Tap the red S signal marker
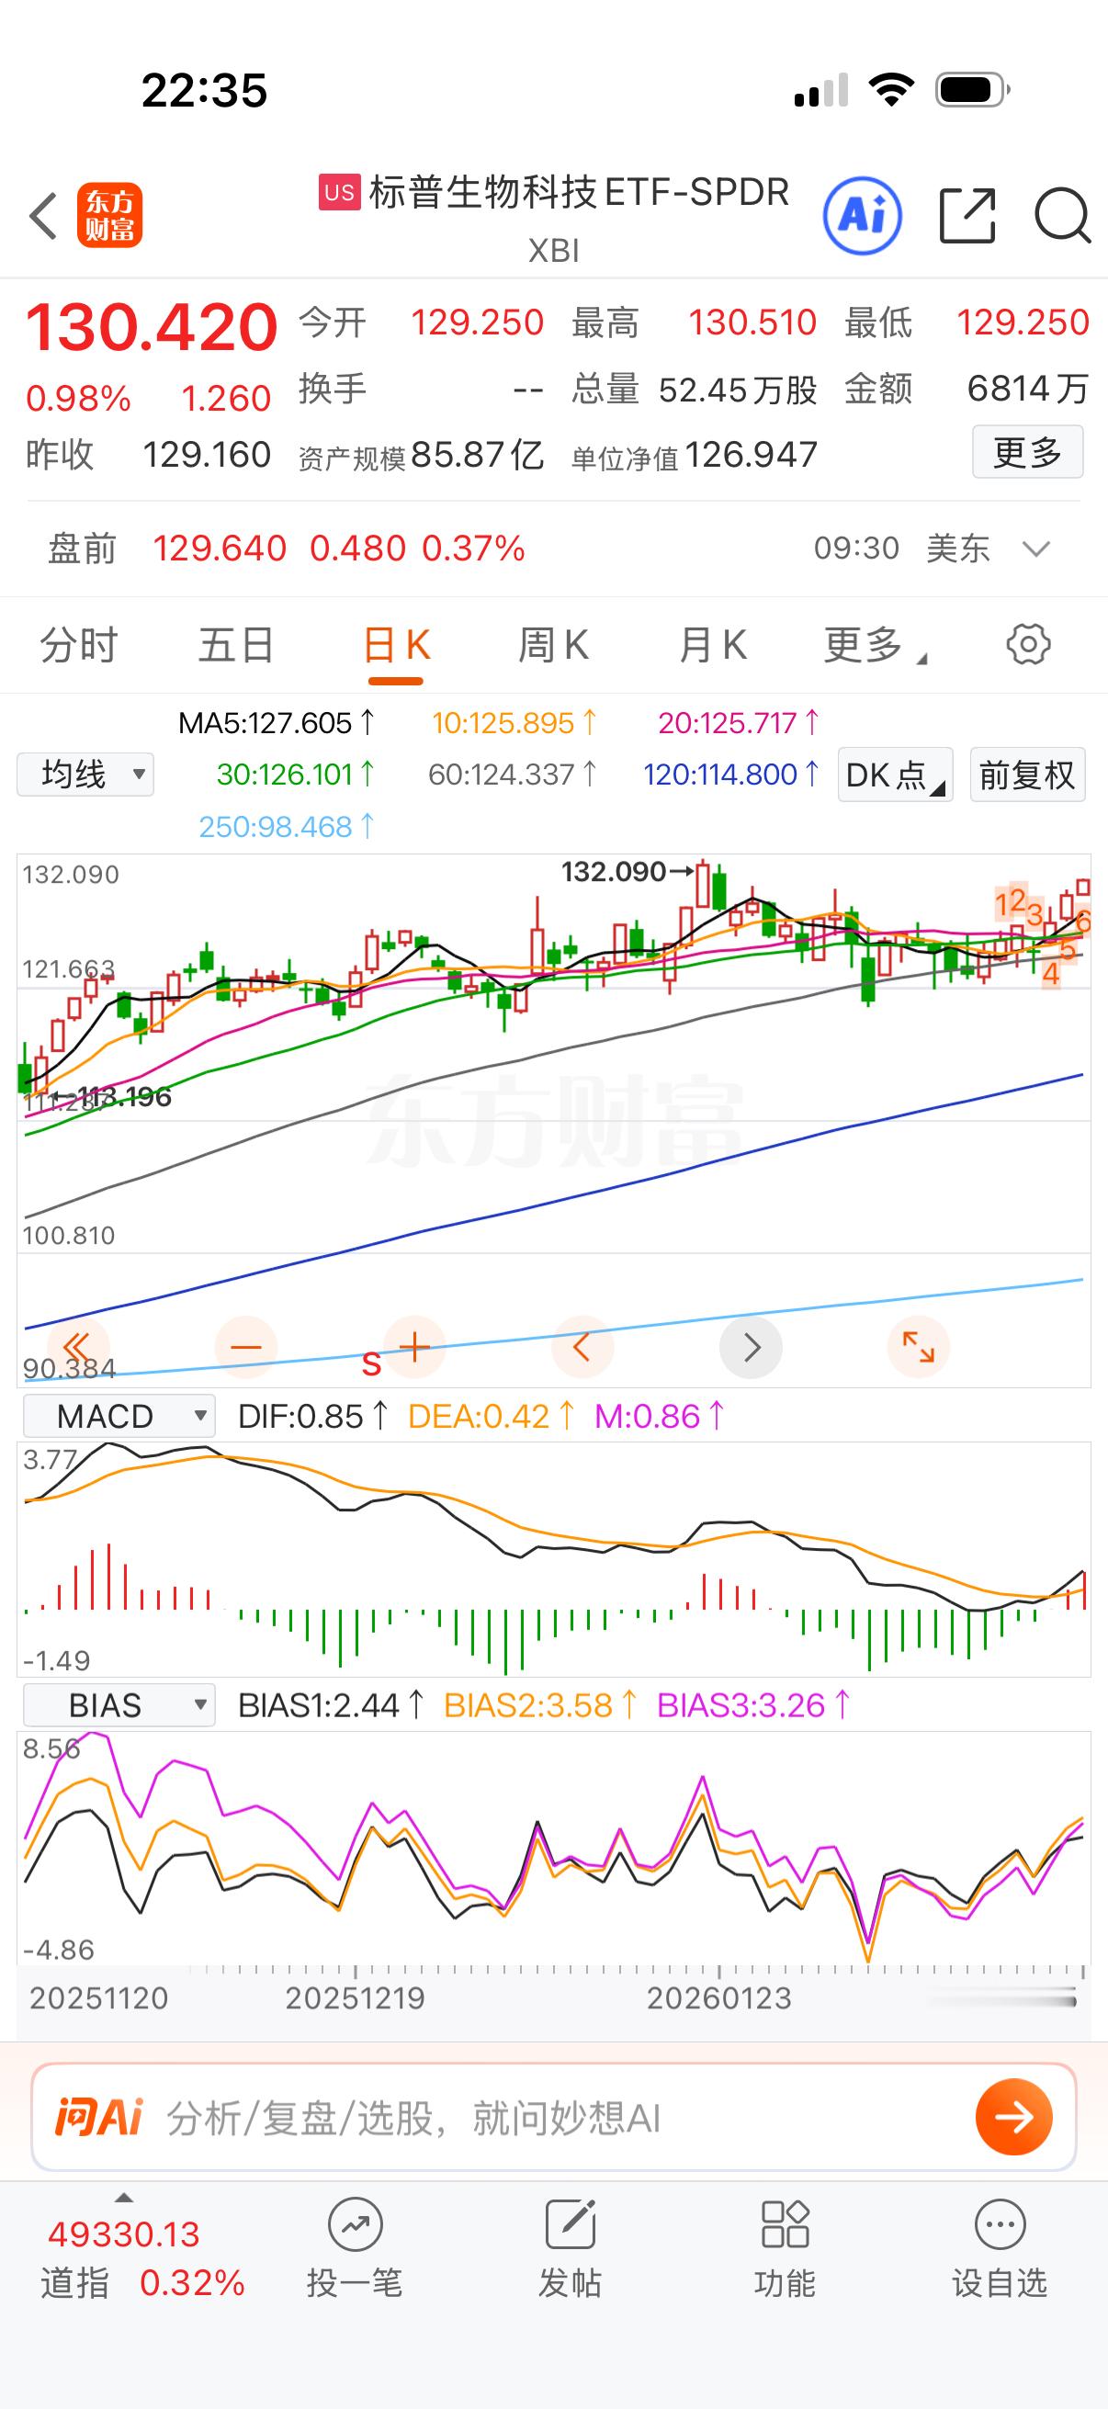 tap(371, 1364)
